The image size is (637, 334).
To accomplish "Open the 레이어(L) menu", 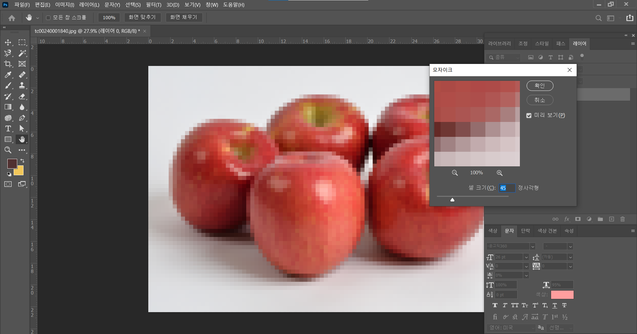I will [x=89, y=5].
